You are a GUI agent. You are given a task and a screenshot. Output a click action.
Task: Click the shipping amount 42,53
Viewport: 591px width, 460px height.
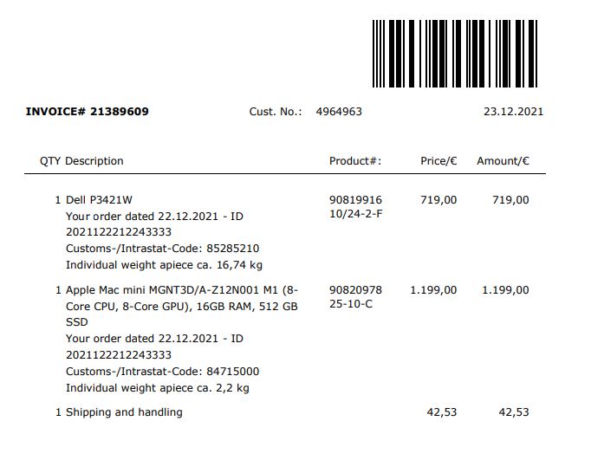(x=513, y=412)
